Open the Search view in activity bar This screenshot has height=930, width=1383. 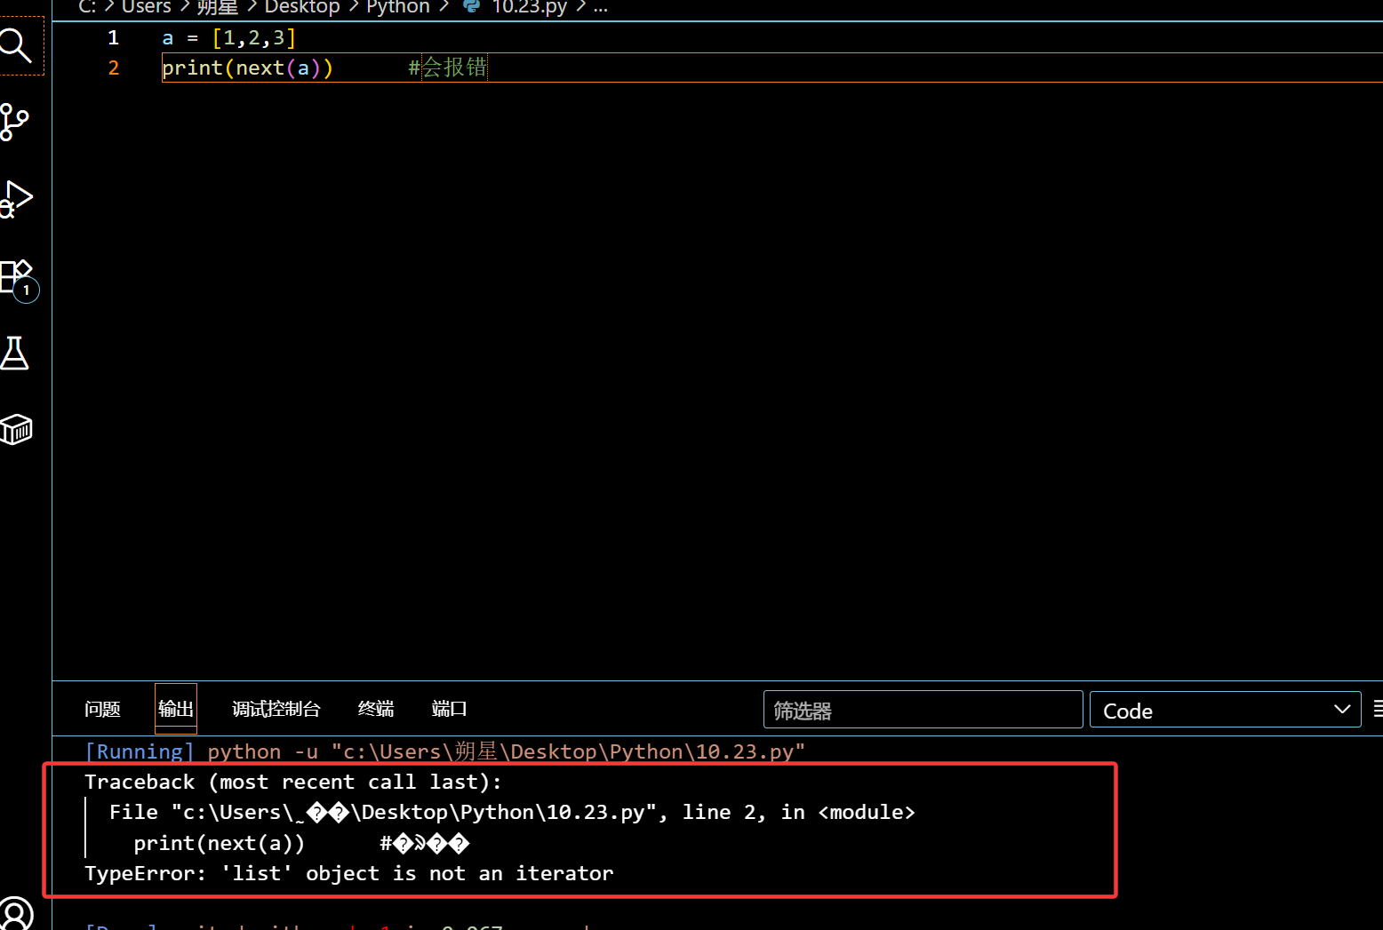click(x=16, y=45)
